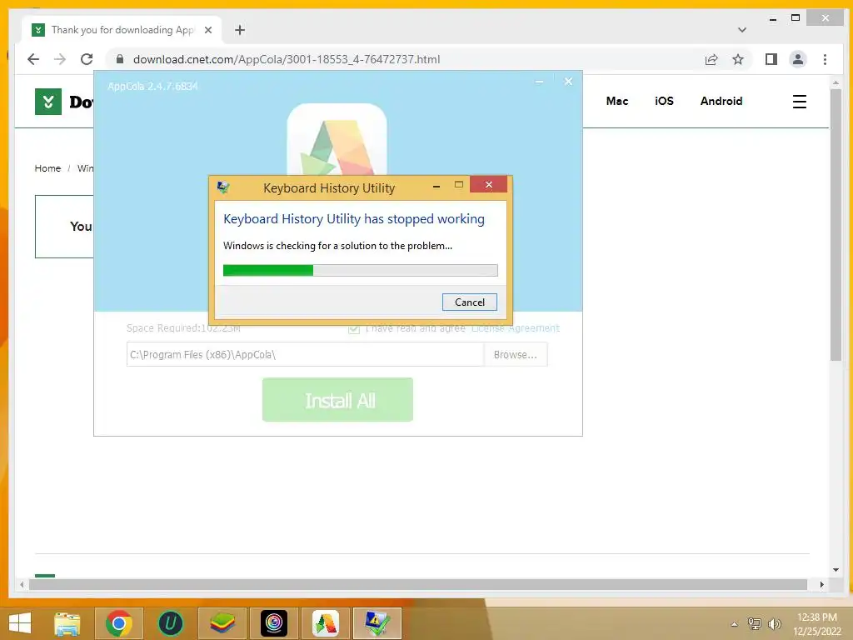Click the horizontal scrollbar thumb
The image size is (853, 640).
pyautogui.click(x=418, y=584)
